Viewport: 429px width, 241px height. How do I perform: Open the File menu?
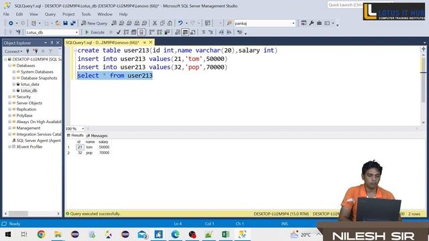(x=6, y=14)
